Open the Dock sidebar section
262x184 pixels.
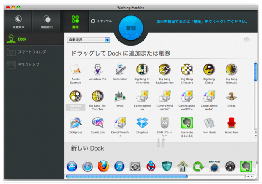(x=34, y=39)
